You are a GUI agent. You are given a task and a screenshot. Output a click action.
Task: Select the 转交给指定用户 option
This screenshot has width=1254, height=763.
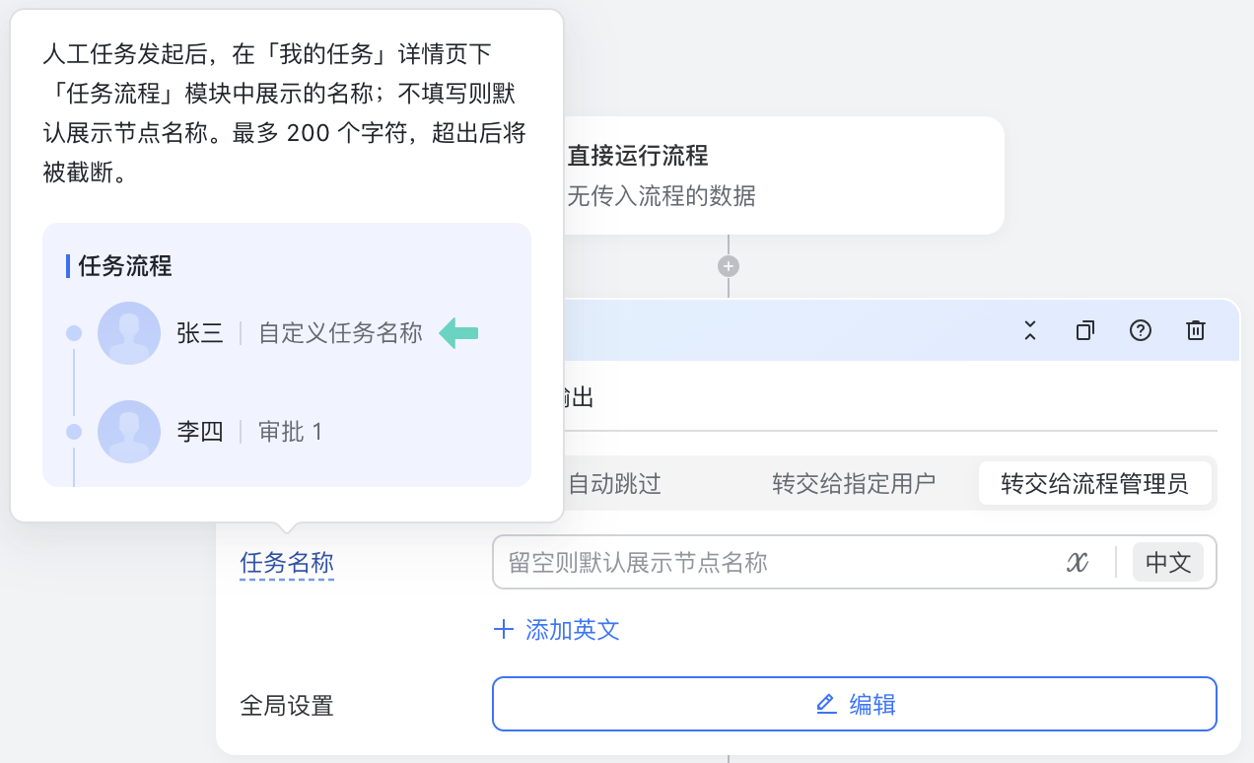(854, 483)
